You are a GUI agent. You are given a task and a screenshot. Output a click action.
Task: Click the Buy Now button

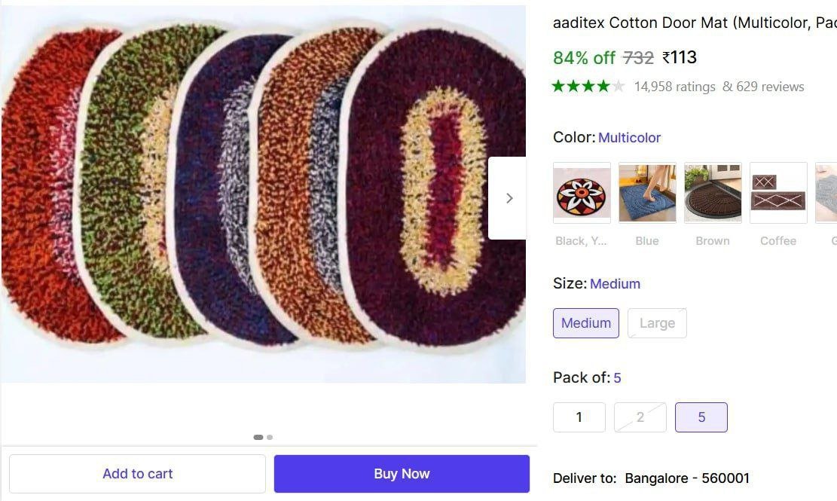pyautogui.click(x=401, y=473)
